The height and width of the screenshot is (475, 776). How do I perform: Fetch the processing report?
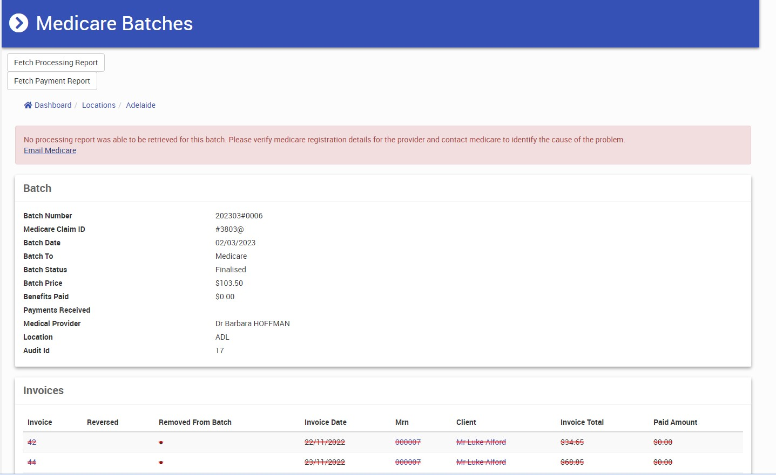[x=56, y=63]
